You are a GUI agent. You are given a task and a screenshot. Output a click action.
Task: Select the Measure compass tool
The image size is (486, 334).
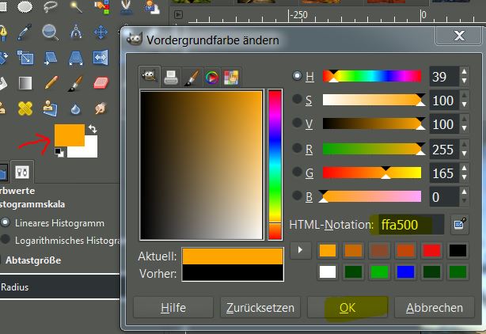pyautogui.click(x=76, y=32)
